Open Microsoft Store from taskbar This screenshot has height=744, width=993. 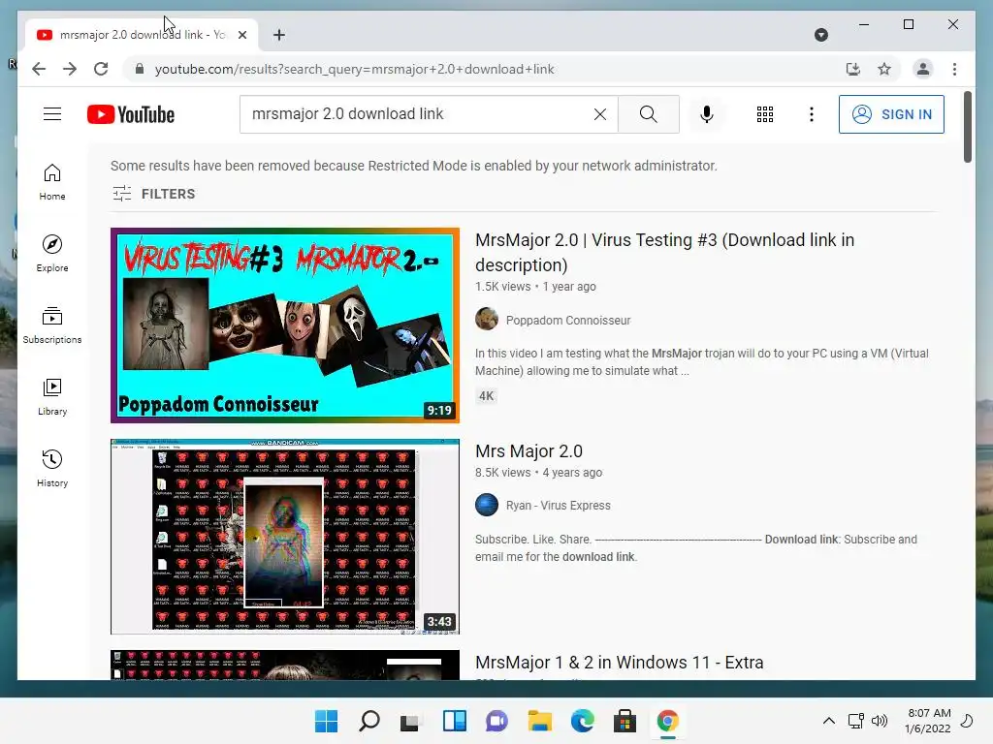(x=625, y=721)
